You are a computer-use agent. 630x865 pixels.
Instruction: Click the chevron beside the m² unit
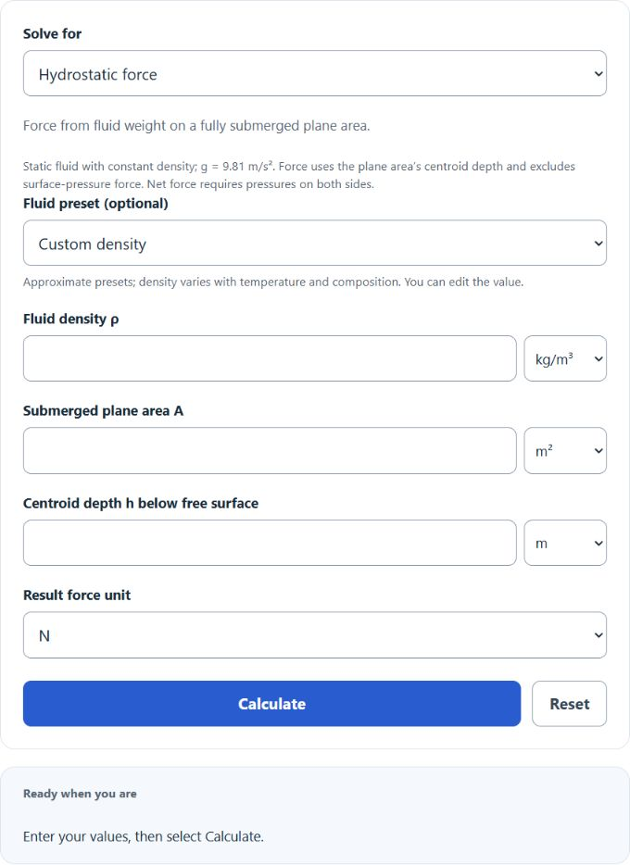(x=598, y=451)
